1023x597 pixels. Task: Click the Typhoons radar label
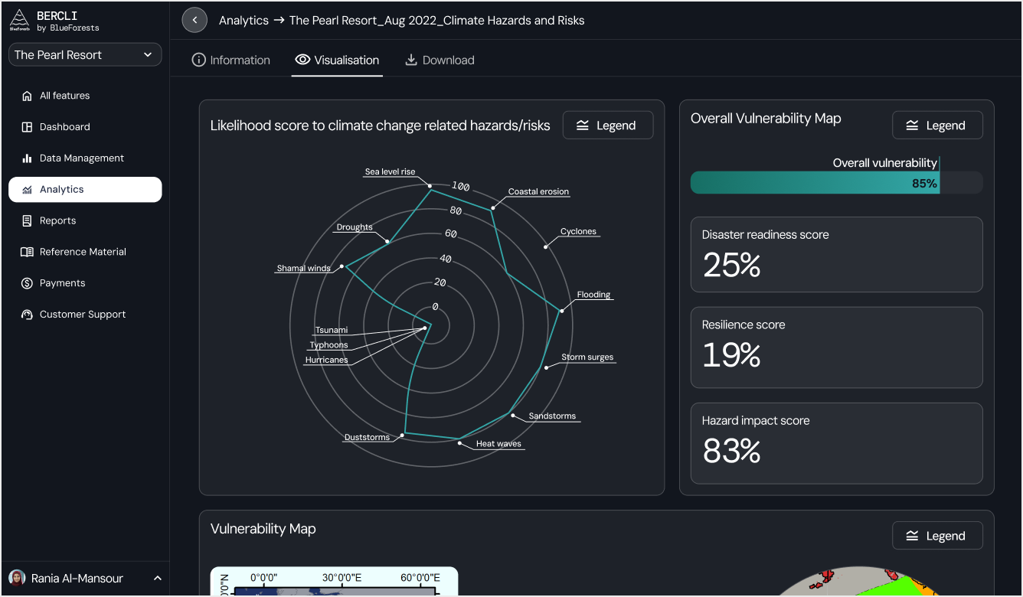(x=328, y=345)
